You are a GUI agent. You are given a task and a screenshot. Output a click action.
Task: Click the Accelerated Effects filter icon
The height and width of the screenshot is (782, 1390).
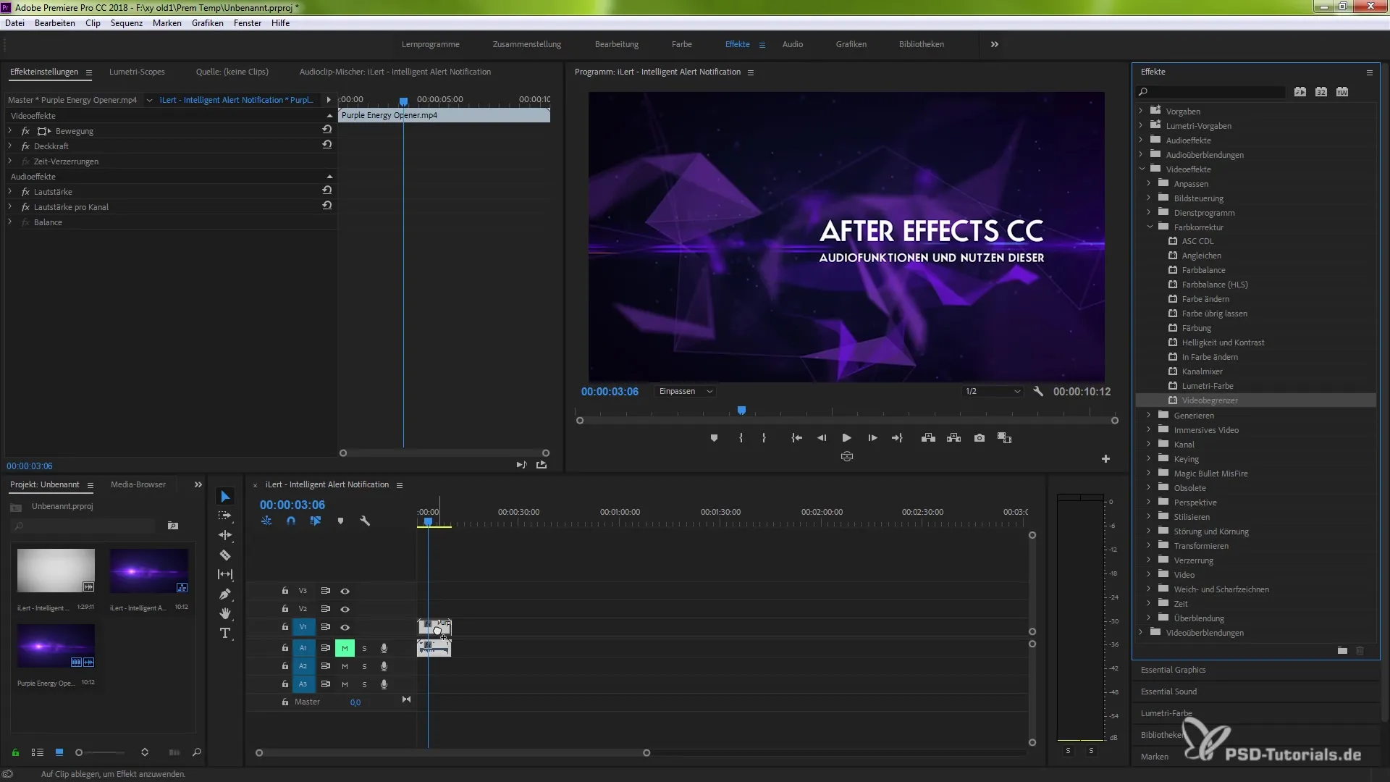[x=1300, y=92]
